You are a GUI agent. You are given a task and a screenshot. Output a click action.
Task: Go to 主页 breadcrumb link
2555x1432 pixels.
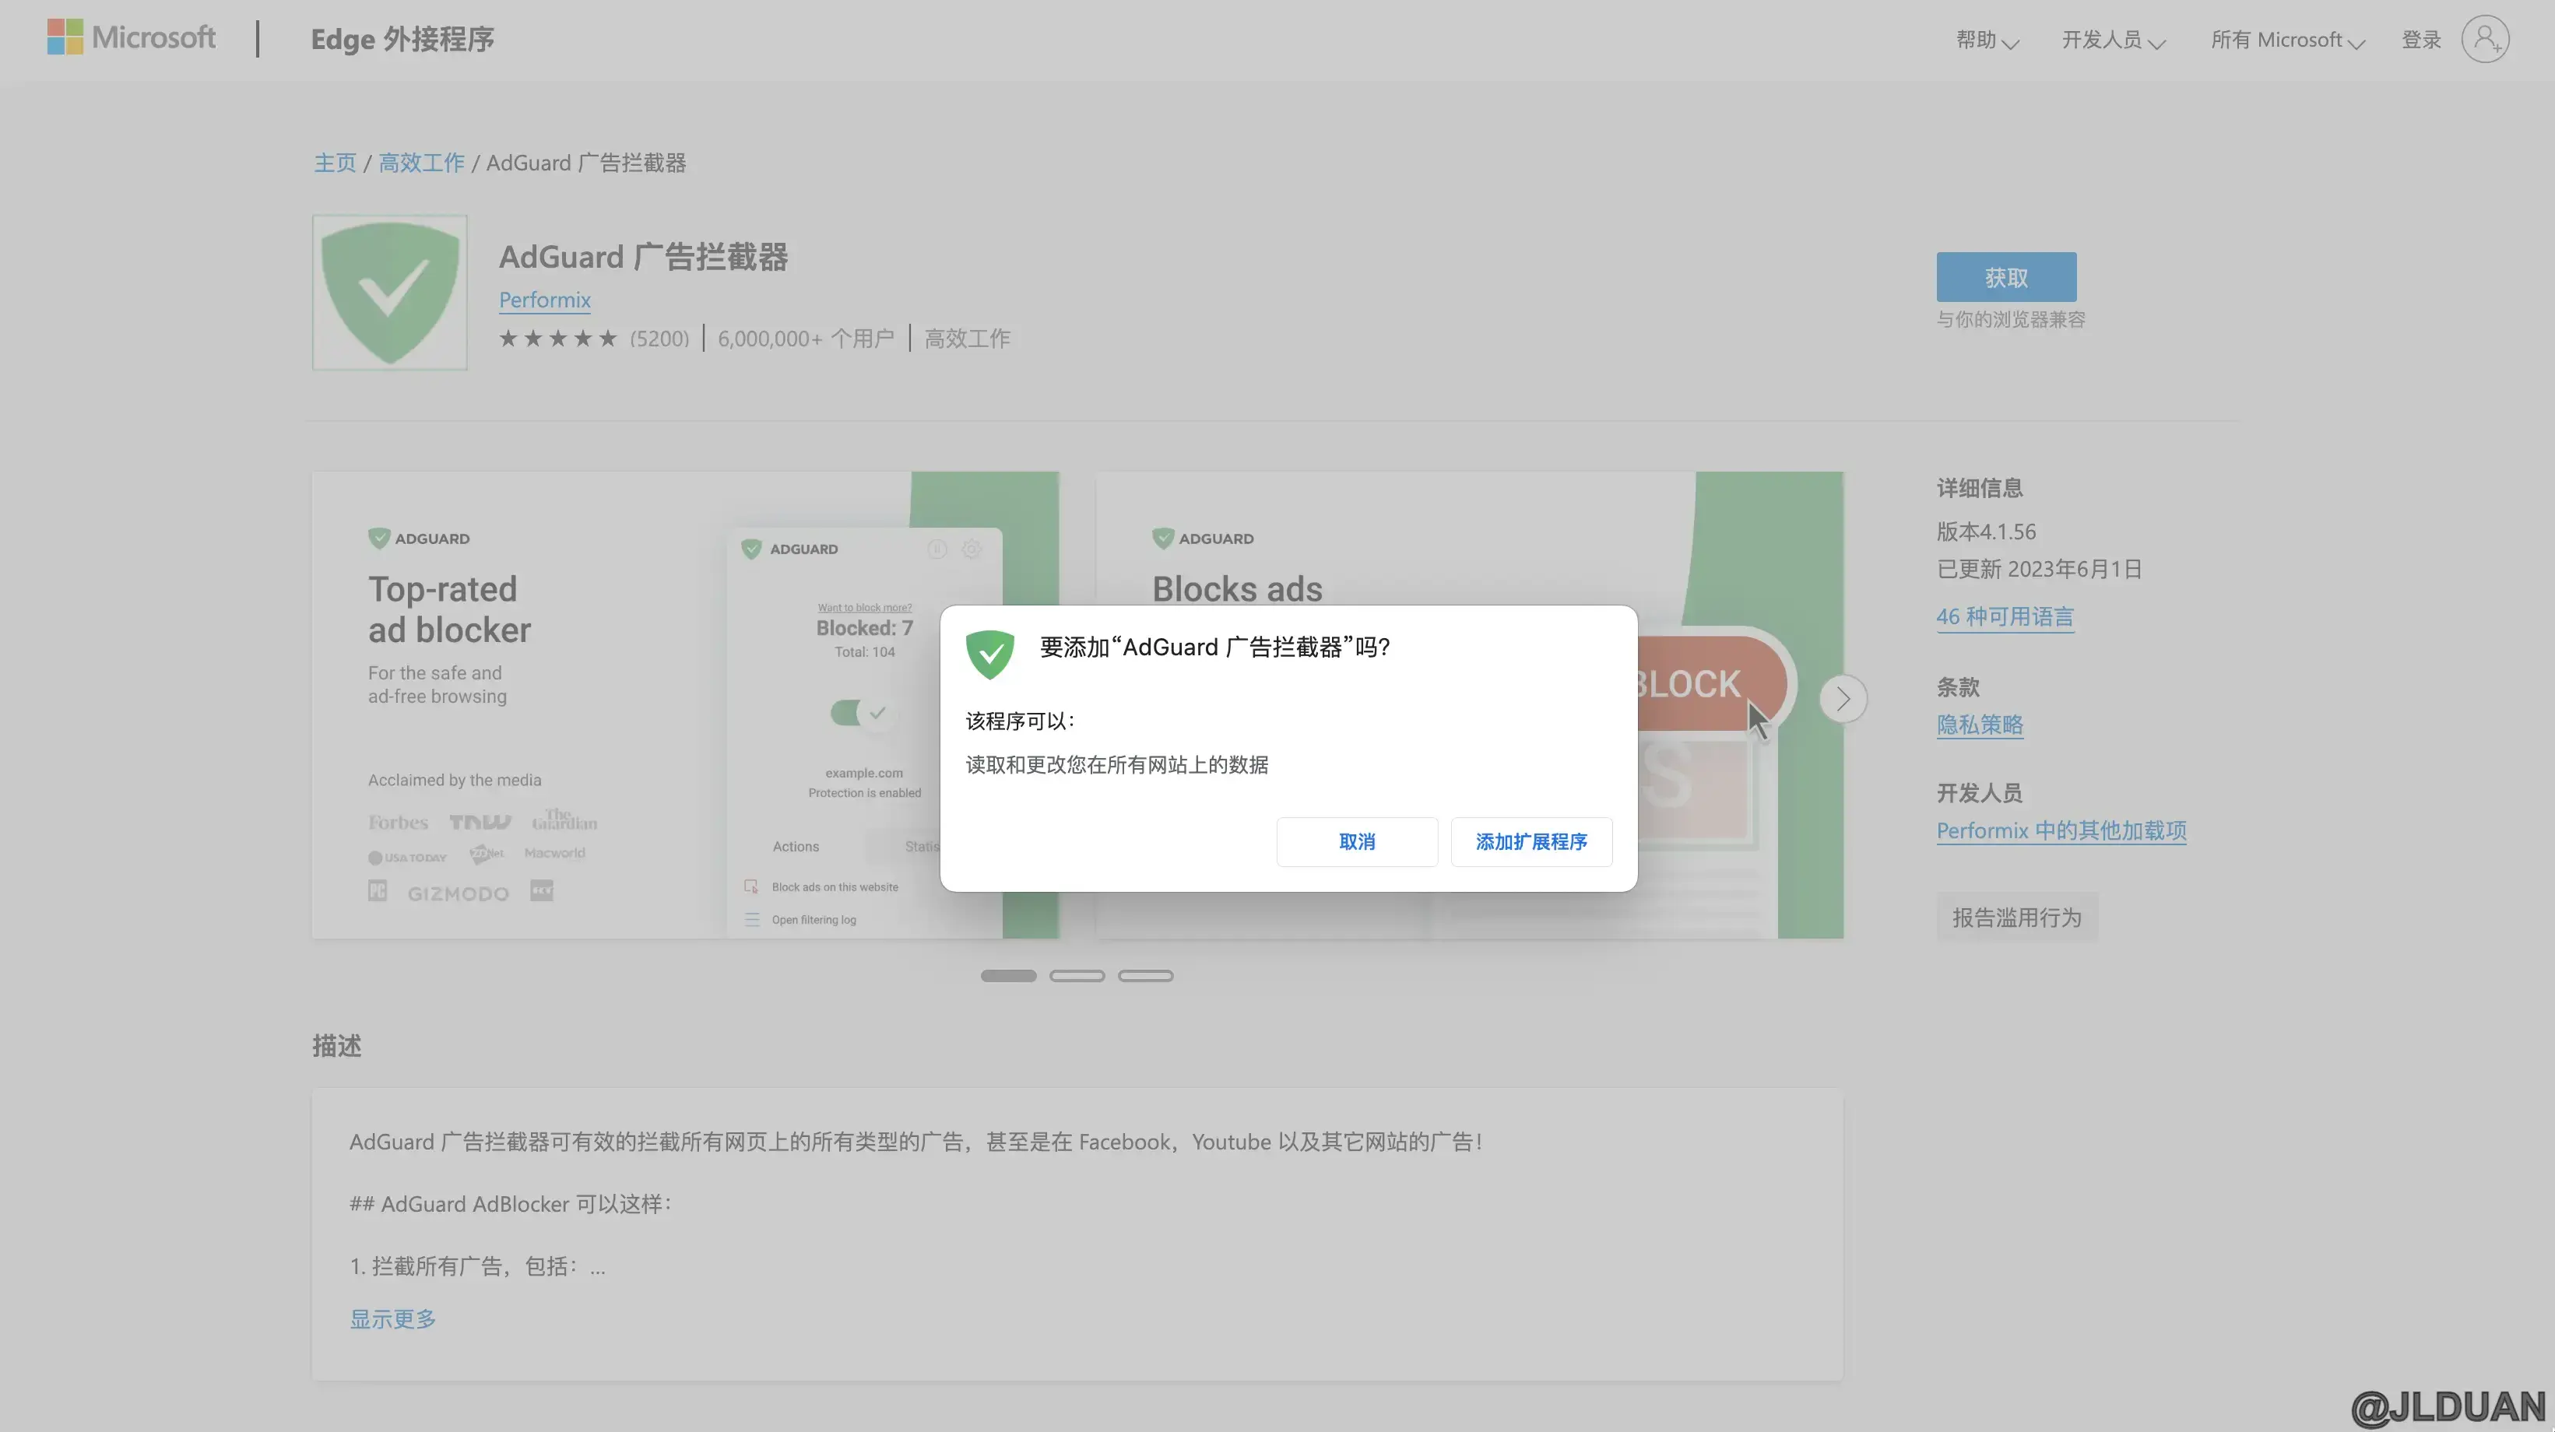[336, 163]
